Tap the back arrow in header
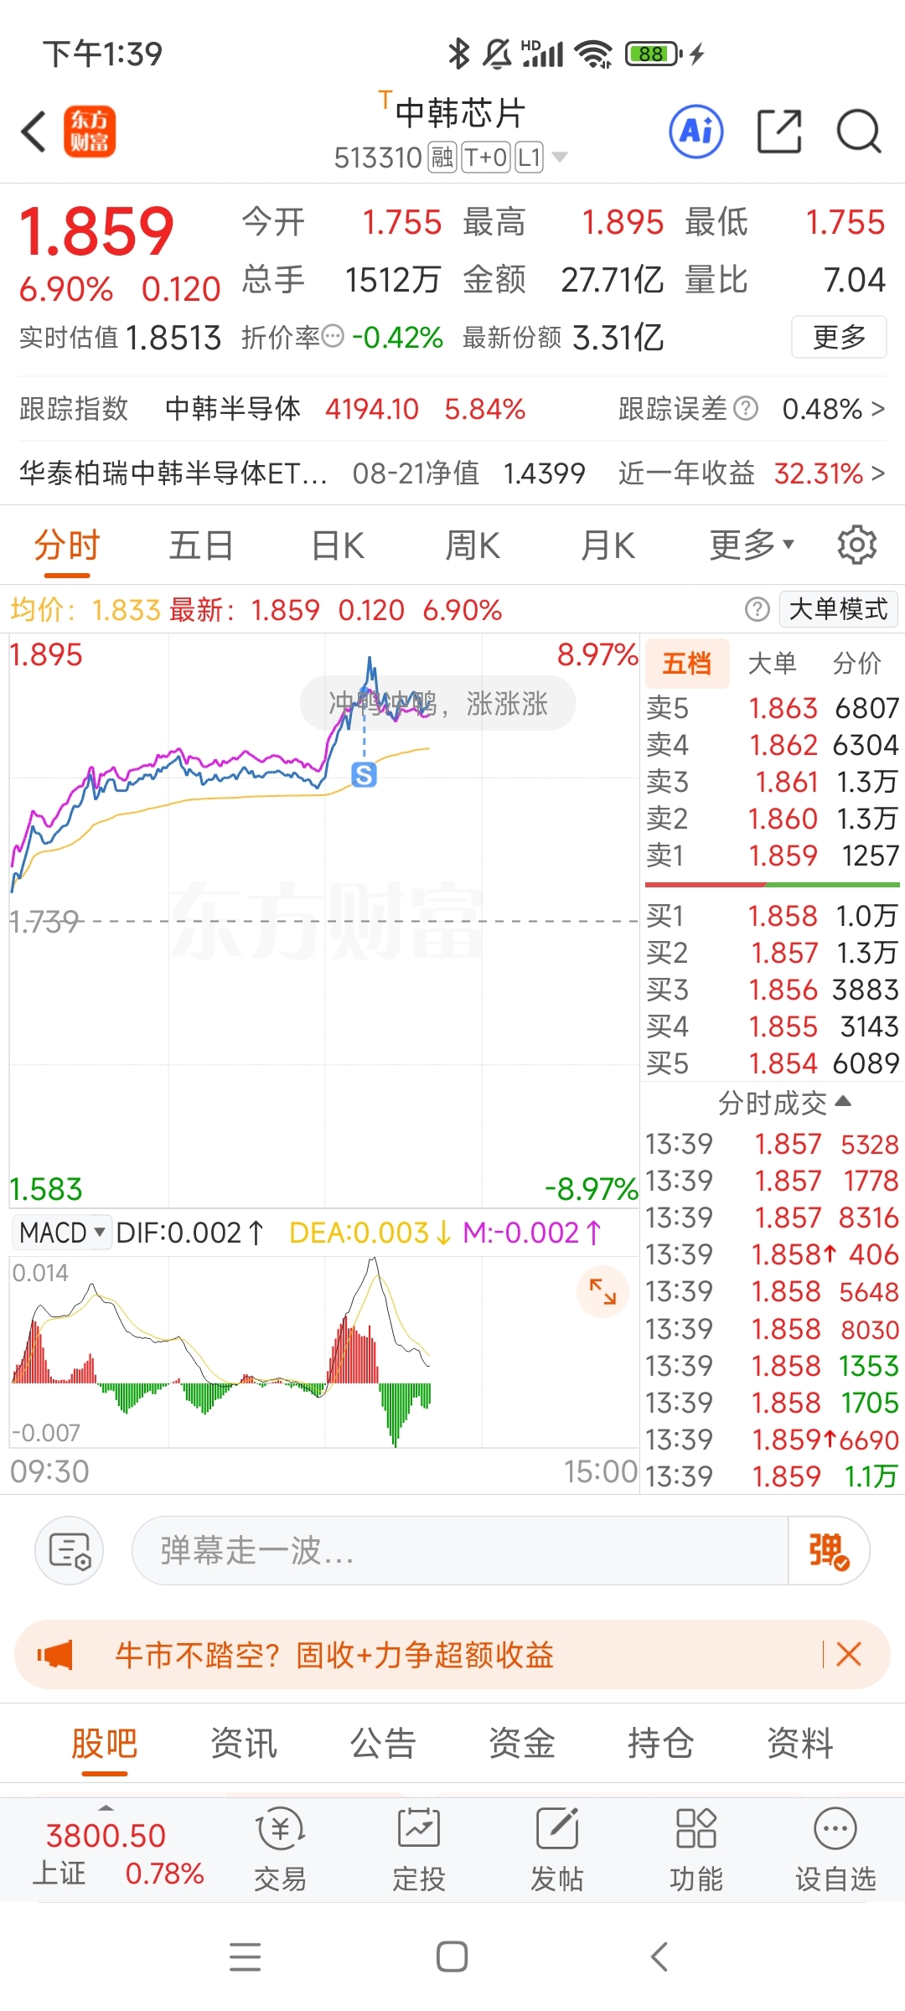The height and width of the screenshot is (2011, 905). point(34,132)
